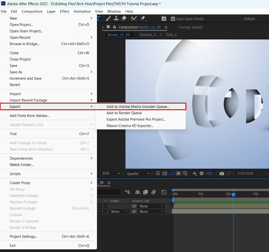Screen dimensions: 269x252
Task: Expand the Import submenu
Action: [x=48, y=94]
